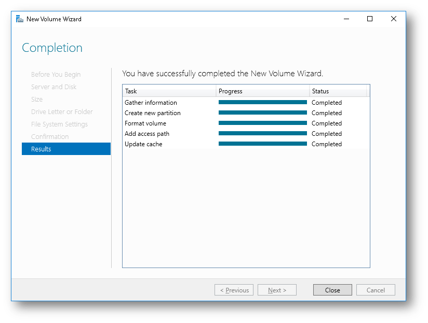Select the Update cache task row
Image resolution: width=428 pixels, height=323 pixels.
(144, 144)
